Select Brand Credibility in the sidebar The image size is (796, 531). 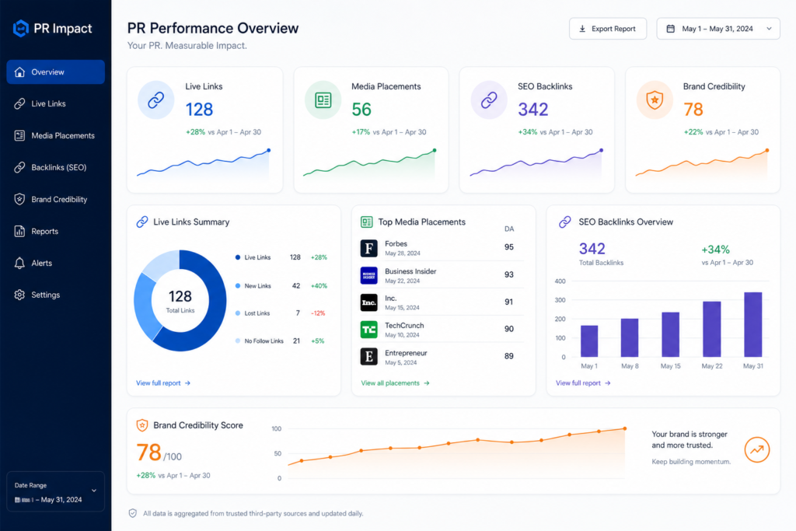point(56,199)
